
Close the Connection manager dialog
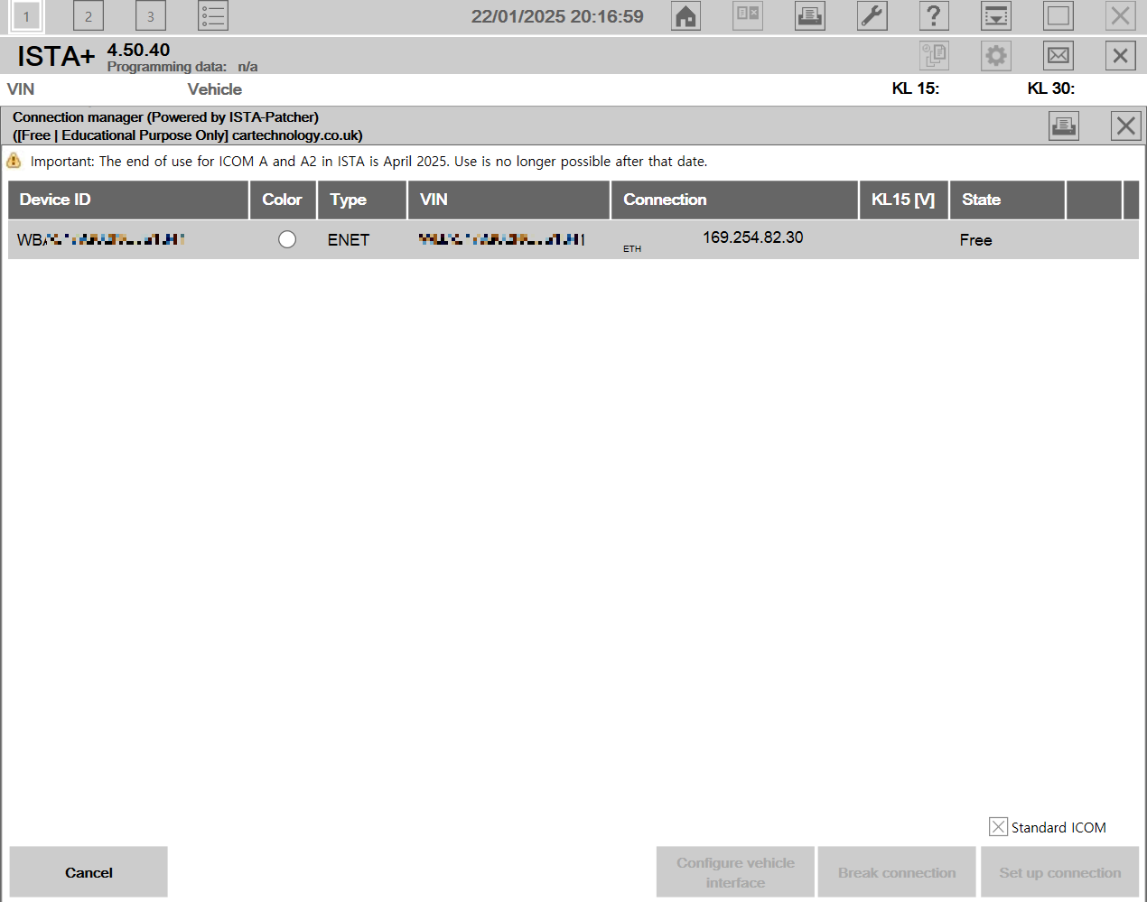click(1126, 126)
